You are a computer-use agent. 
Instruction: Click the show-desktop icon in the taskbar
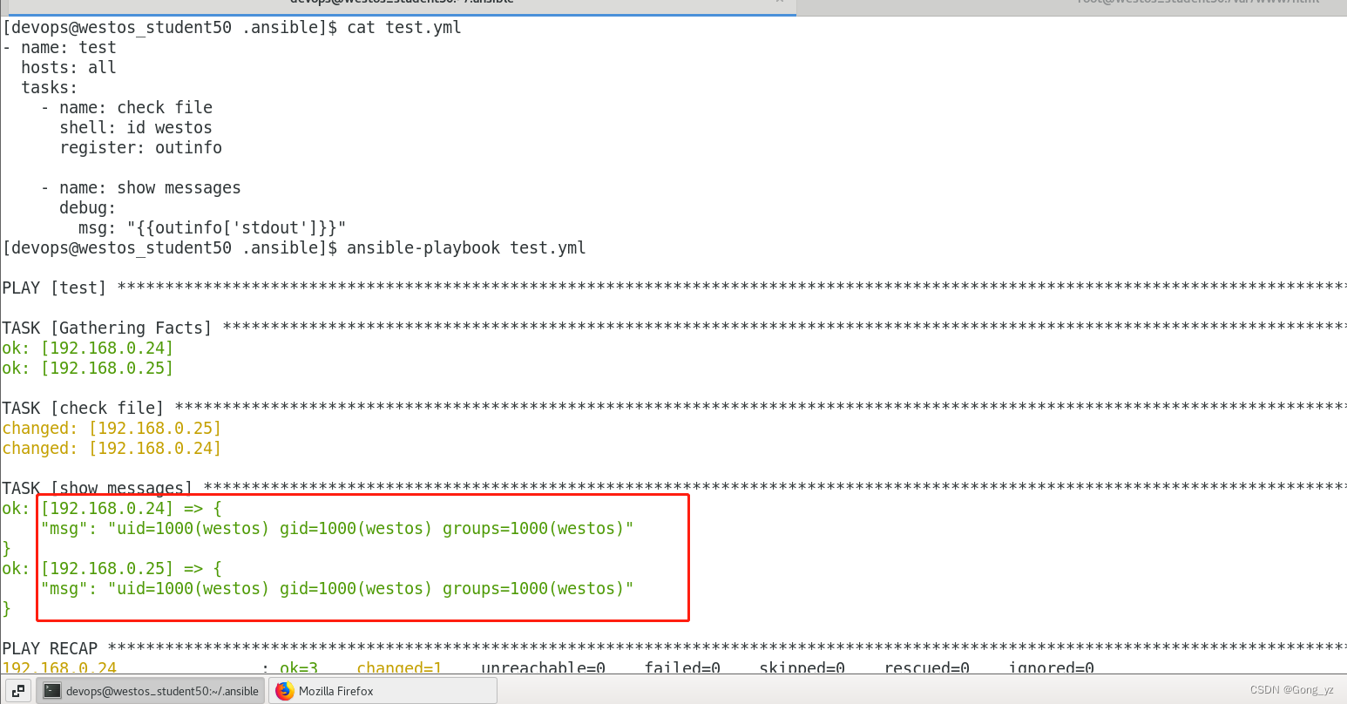coord(18,691)
